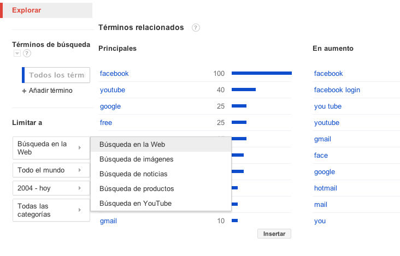The image size is (400, 256).
Task: Select Búsqueda de imágenes menu option
Action: pyautogui.click(x=137, y=159)
